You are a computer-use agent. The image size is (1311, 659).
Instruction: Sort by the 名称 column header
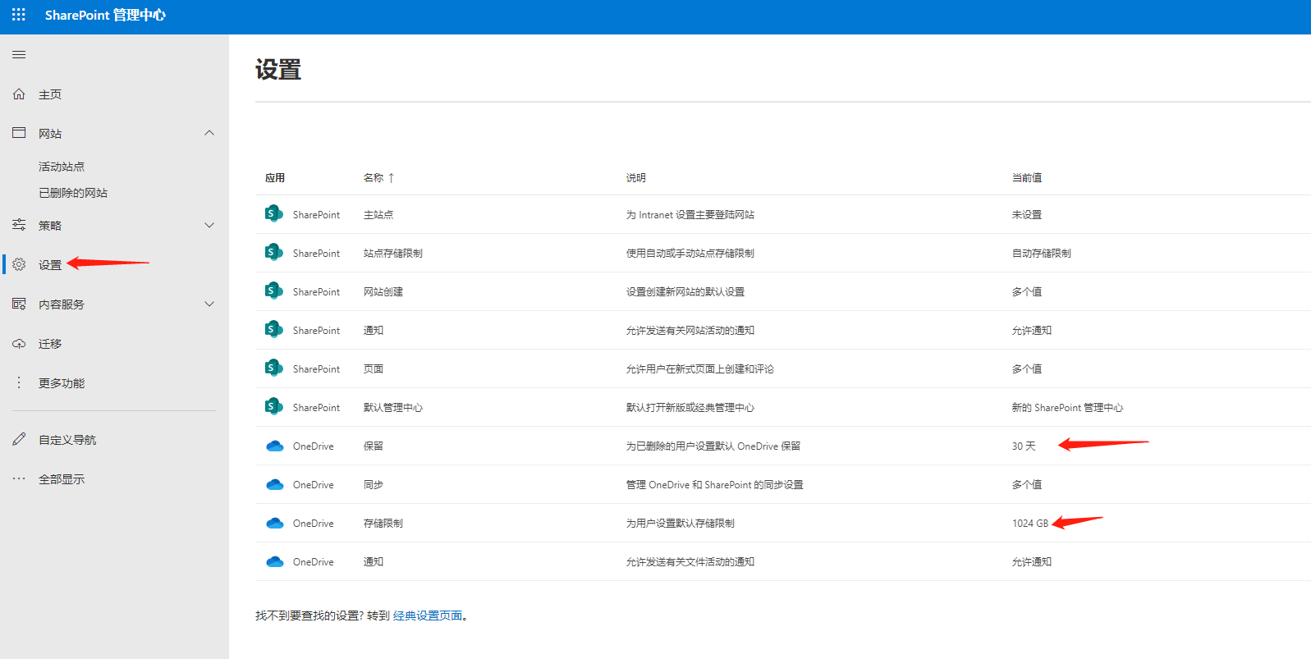(374, 178)
